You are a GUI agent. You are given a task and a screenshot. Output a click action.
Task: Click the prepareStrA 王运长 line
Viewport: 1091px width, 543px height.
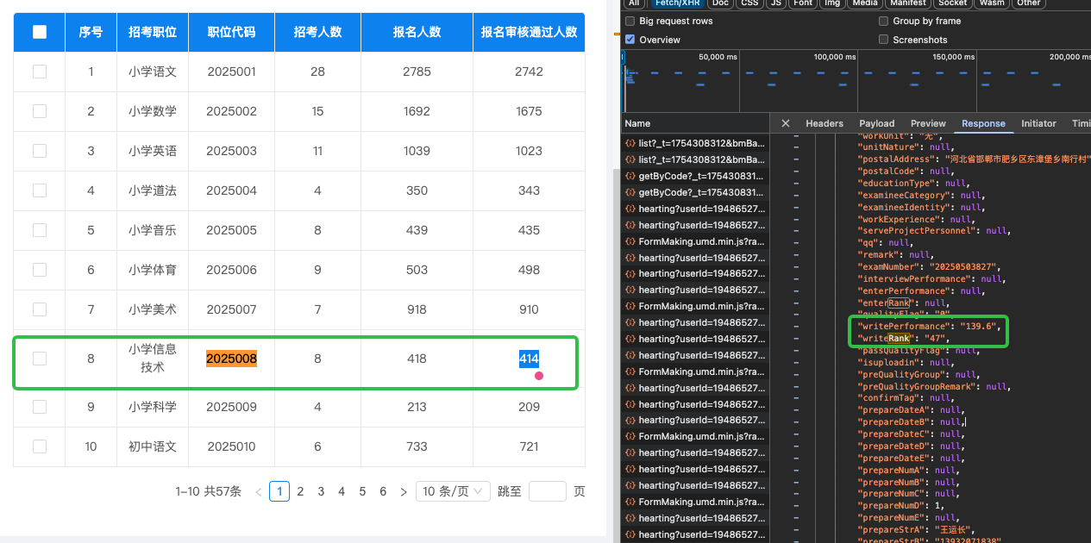(x=916, y=529)
